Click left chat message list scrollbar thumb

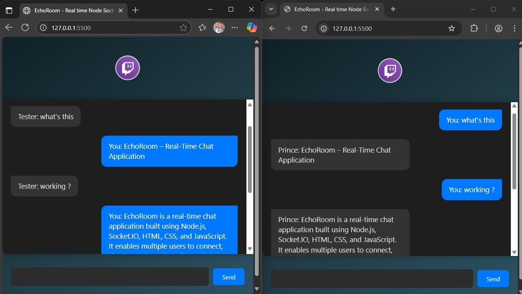pyautogui.click(x=250, y=159)
